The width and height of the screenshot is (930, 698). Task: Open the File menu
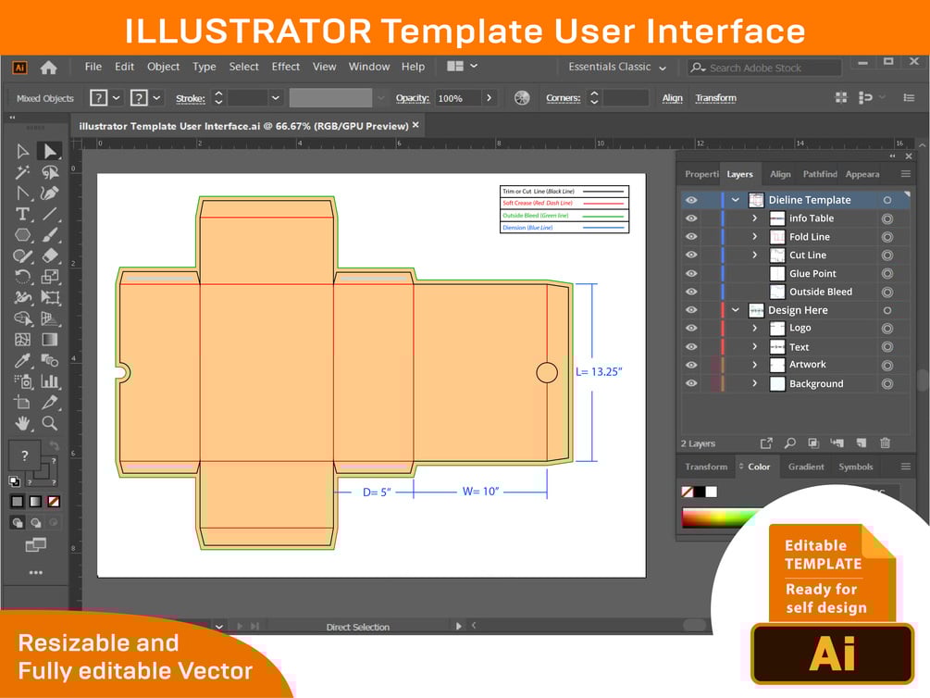[93, 67]
